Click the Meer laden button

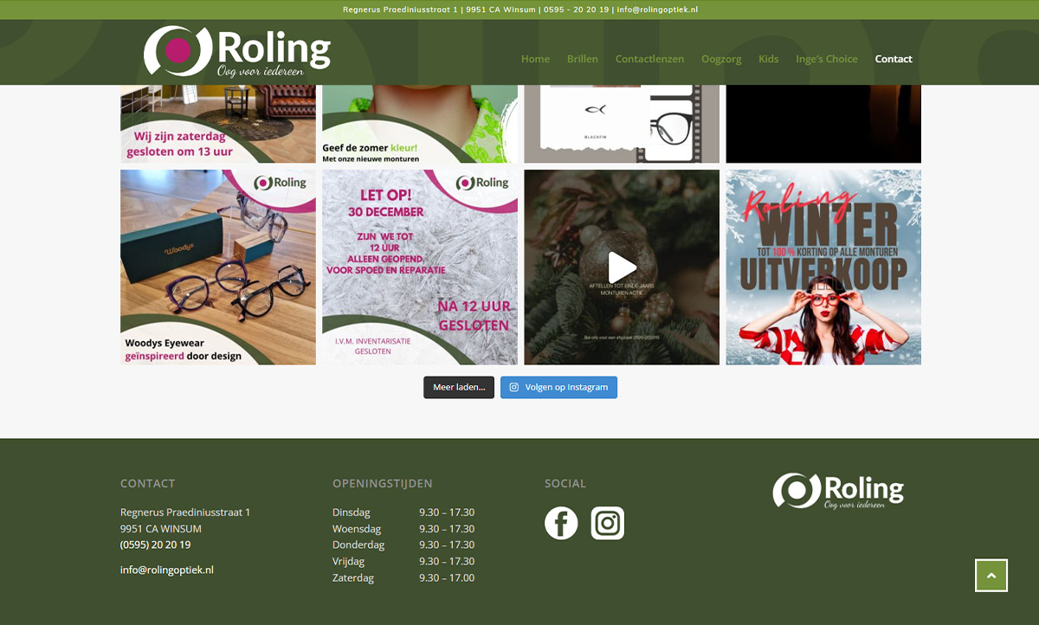[x=459, y=387]
